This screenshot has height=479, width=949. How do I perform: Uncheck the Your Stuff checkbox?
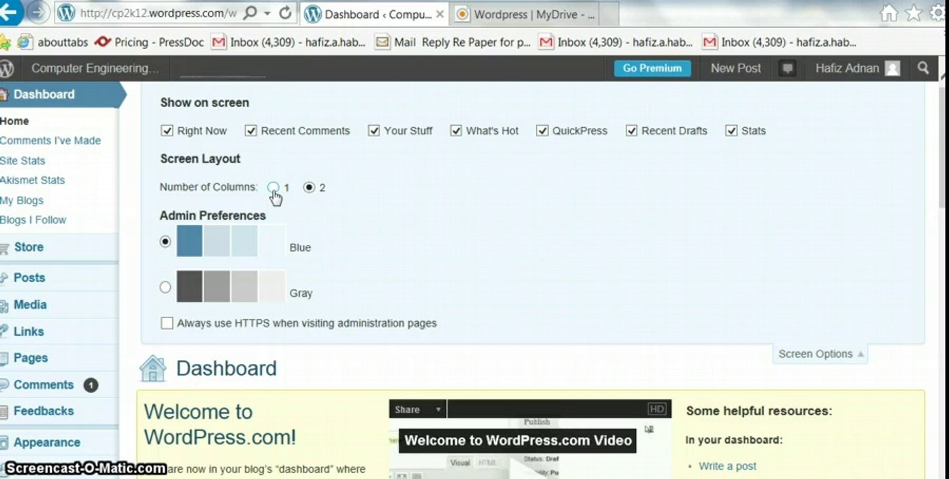tap(374, 130)
